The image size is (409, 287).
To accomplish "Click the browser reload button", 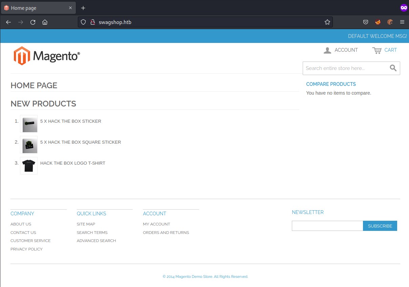I will (x=33, y=22).
